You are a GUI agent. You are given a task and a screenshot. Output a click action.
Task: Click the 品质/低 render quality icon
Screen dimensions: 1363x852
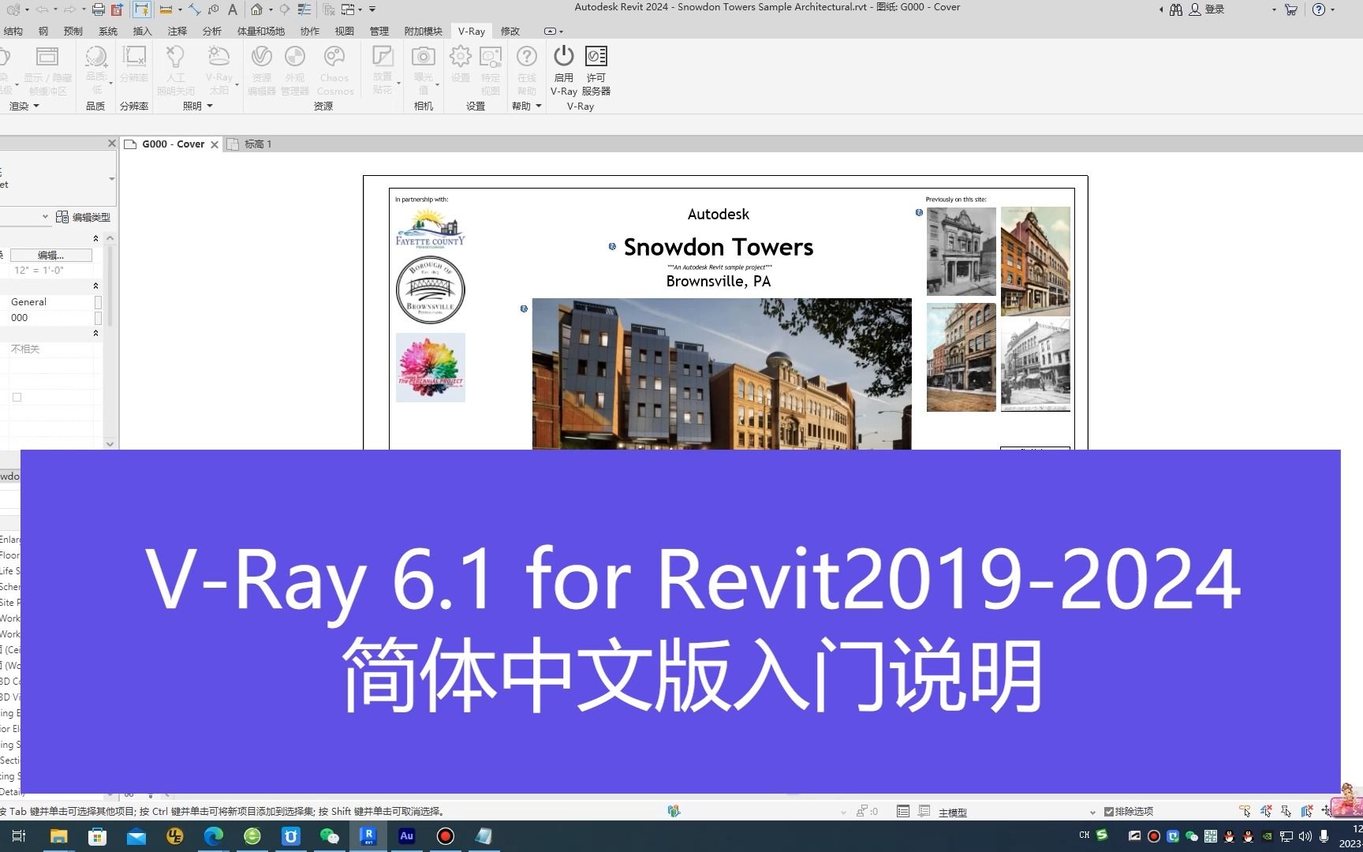(95, 56)
